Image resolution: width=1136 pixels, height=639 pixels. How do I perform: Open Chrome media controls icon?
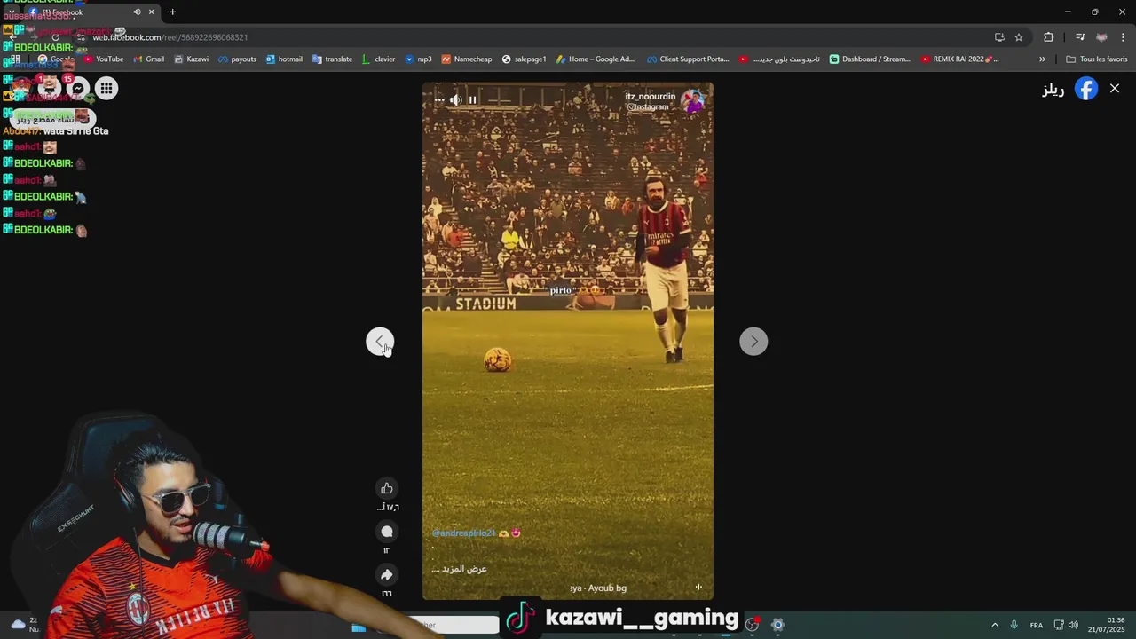click(x=1080, y=37)
